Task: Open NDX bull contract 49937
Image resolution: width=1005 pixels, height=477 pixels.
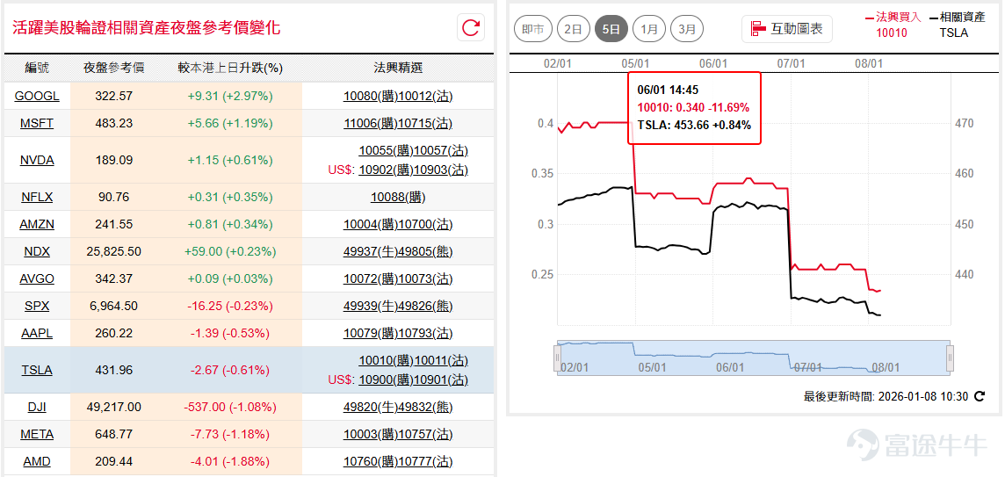Action: [370, 251]
